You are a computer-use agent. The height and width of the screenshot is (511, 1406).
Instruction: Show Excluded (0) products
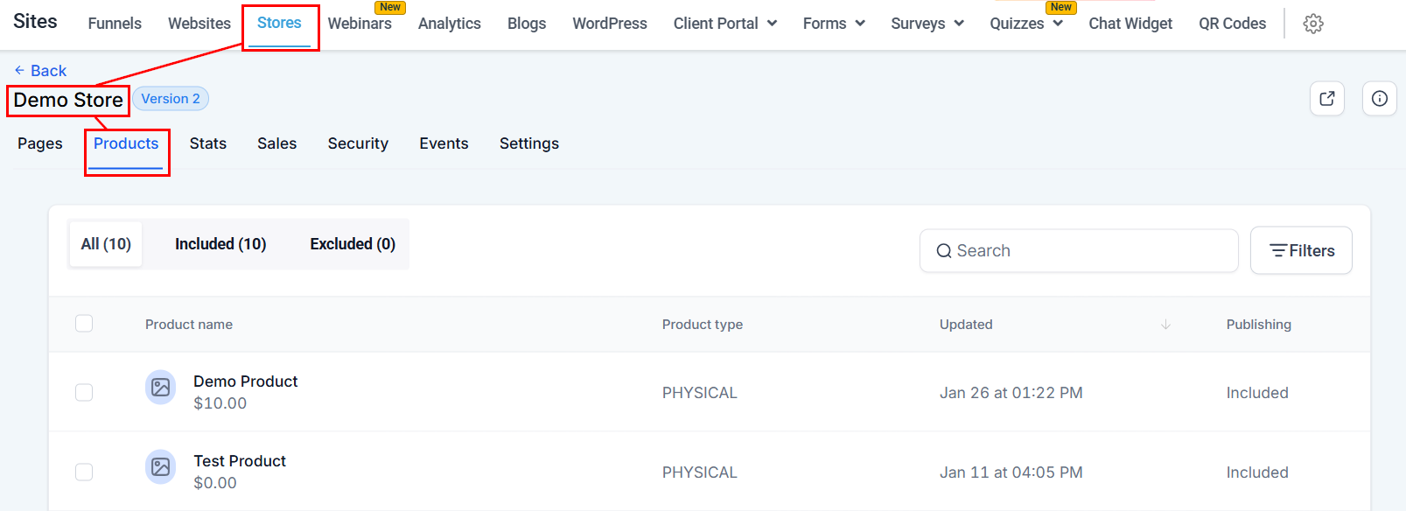pyautogui.click(x=353, y=244)
